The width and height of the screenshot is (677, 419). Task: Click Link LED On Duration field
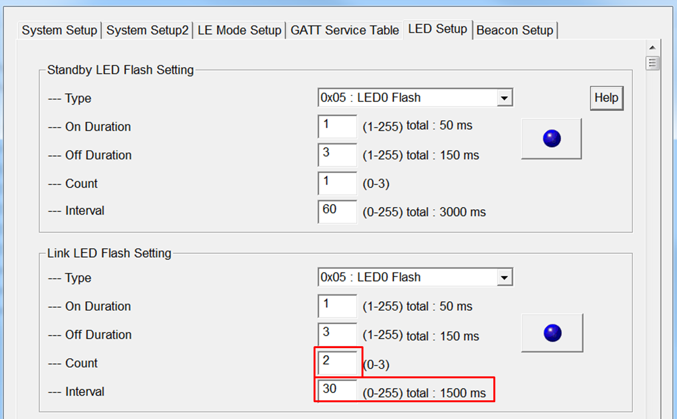click(337, 306)
